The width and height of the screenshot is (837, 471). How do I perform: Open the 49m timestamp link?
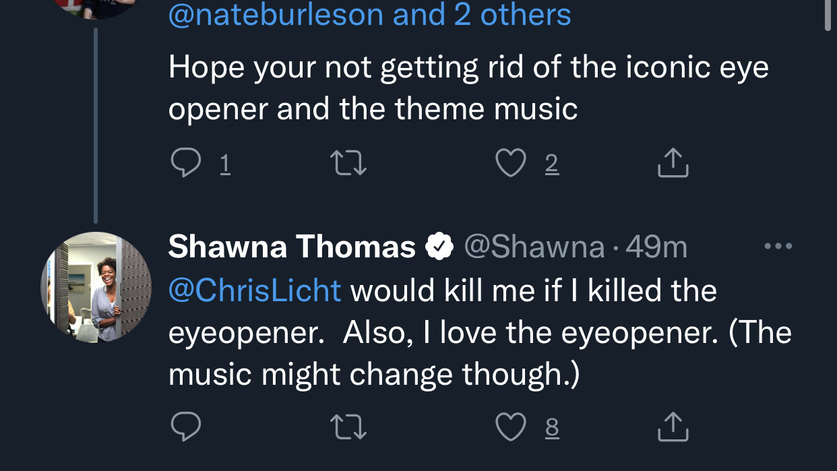click(x=656, y=248)
